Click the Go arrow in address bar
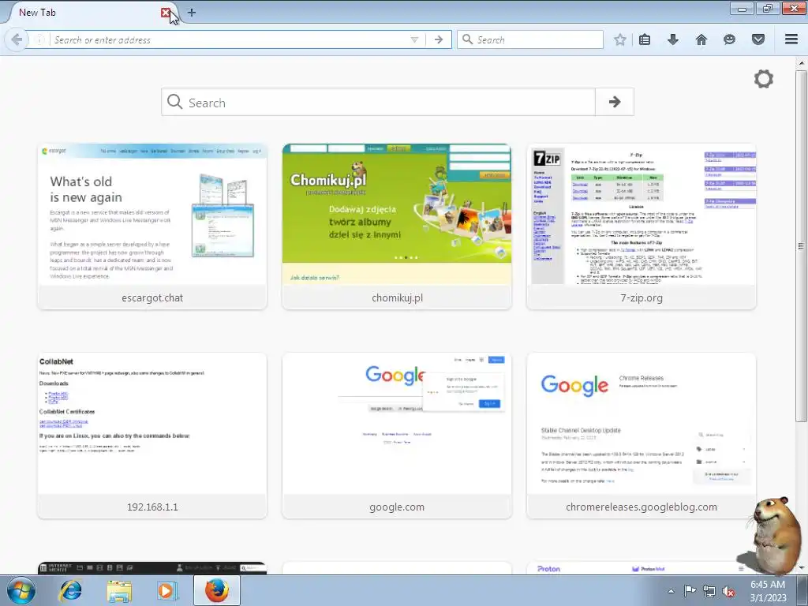Image resolution: width=808 pixels, height=606 pixels. [439, 39]
